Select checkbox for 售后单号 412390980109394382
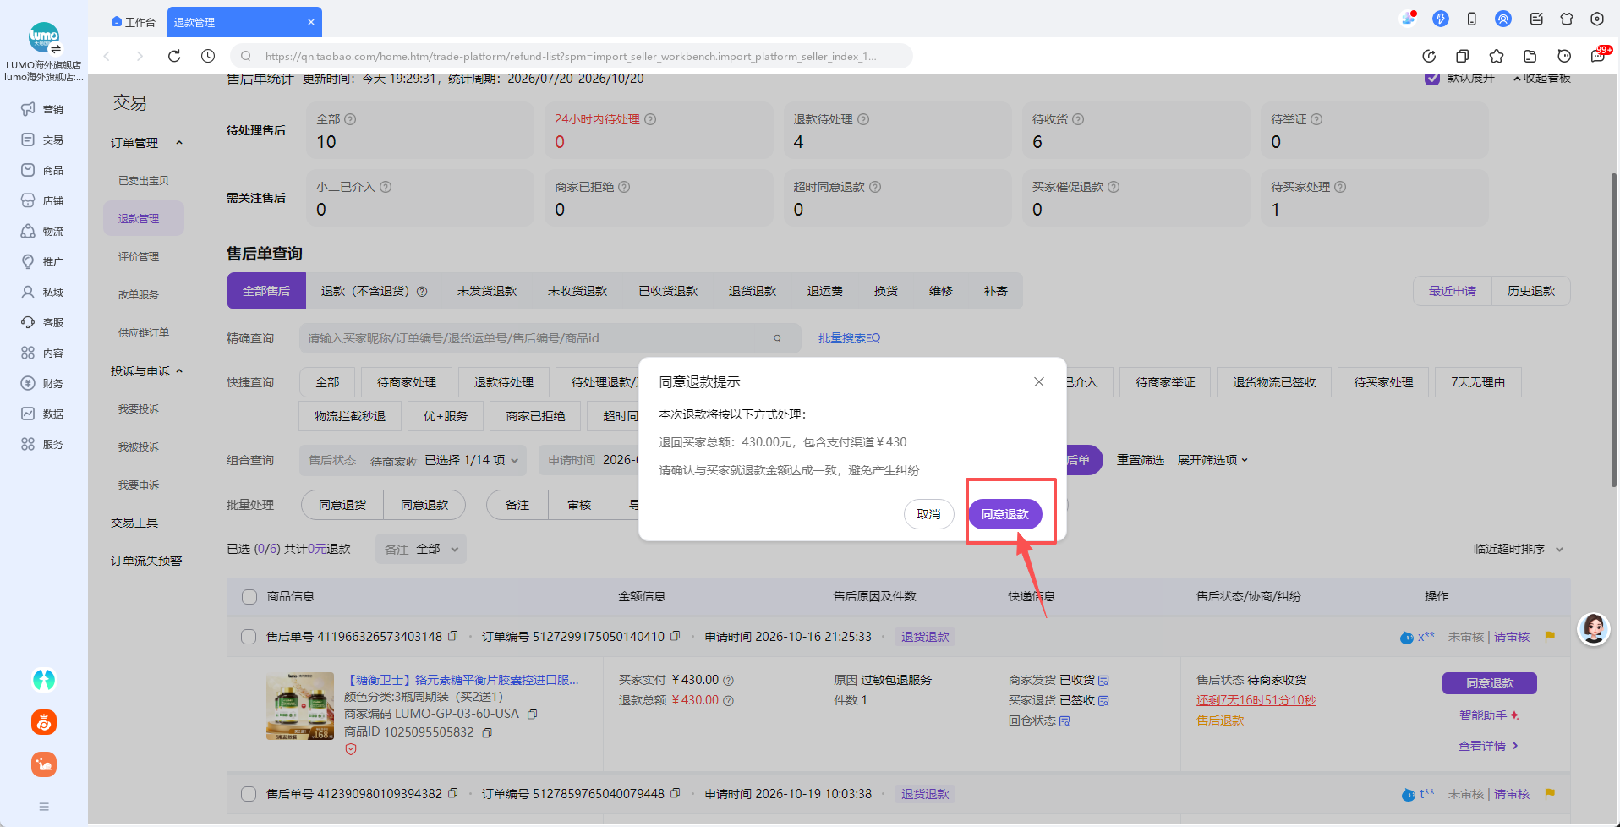 (249, 794)
